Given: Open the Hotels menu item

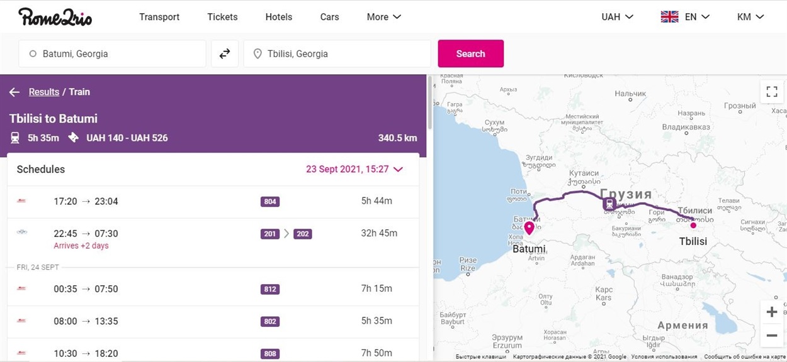Looking at the screenshot, I should [279, 17].
